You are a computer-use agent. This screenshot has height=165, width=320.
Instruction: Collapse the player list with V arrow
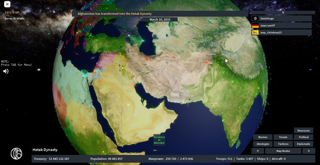[x=283, y=12]
